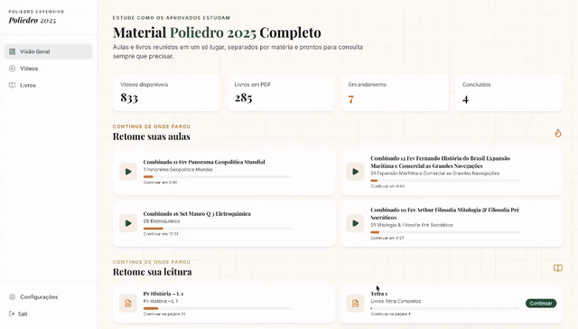Open the Concluídos 4 card
Viewport: 578px width, 329px height.
(508, 92)
